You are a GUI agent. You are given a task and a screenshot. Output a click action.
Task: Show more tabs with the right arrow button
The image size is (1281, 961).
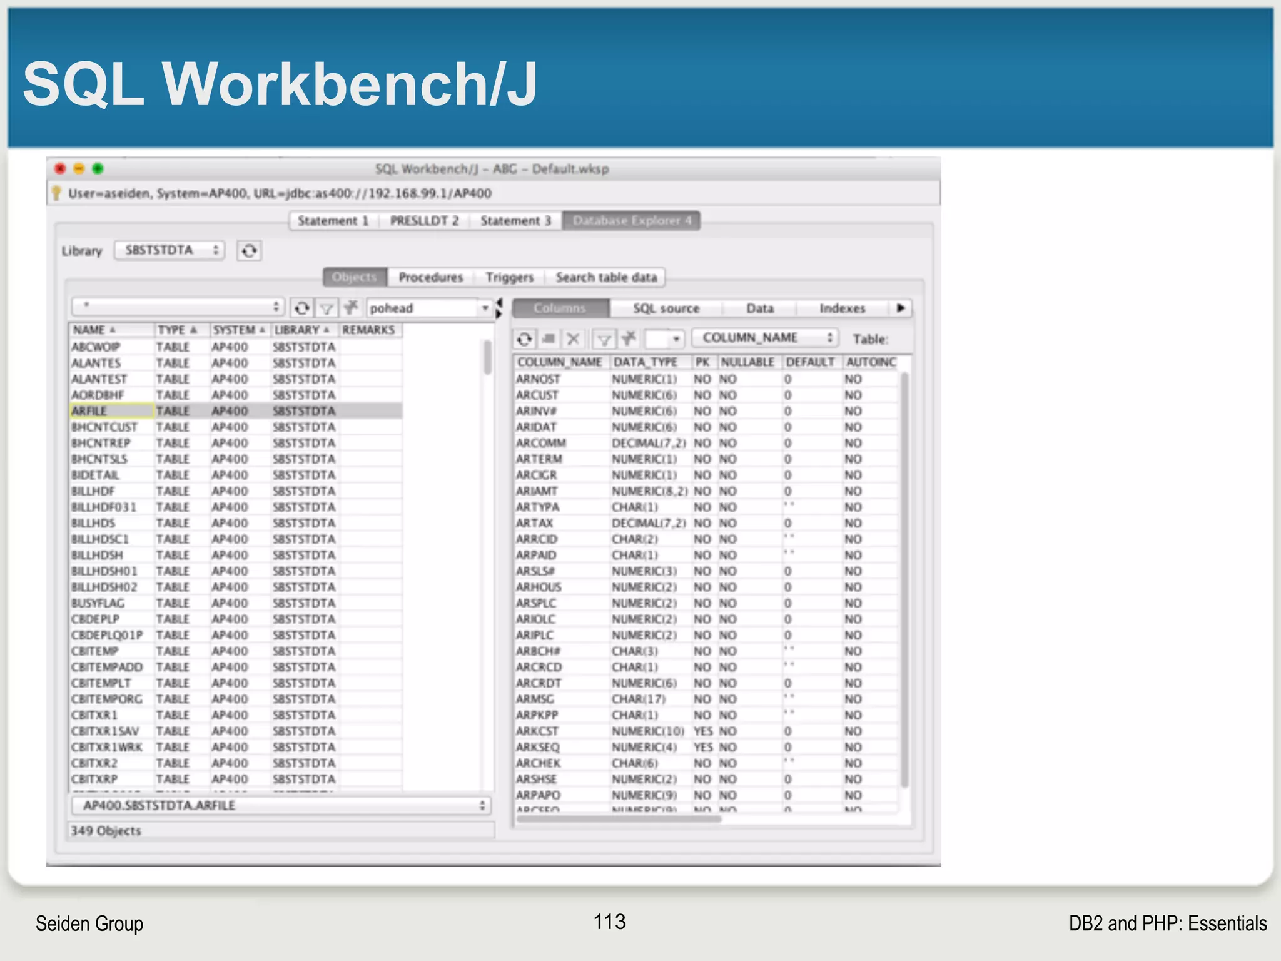click(x=901, y=308)
